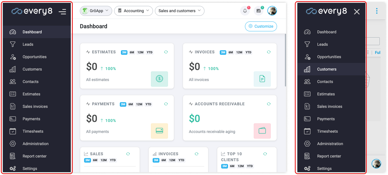This screenshot has height=175, width=388.
Task: Select the highlighted Dashboard menu item
Action: coord(32,32)
